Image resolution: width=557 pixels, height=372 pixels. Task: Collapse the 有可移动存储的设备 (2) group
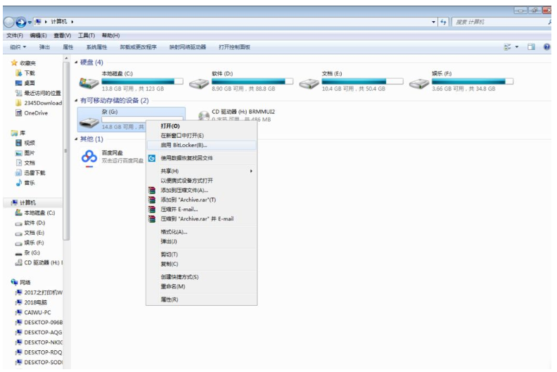77,101
